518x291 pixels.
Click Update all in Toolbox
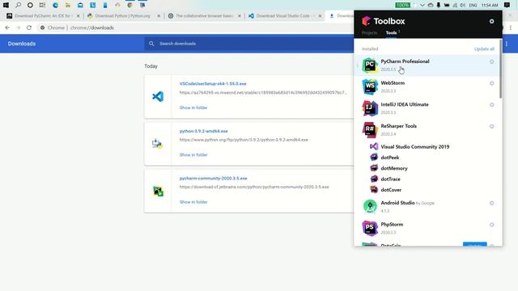click(484, 48)
